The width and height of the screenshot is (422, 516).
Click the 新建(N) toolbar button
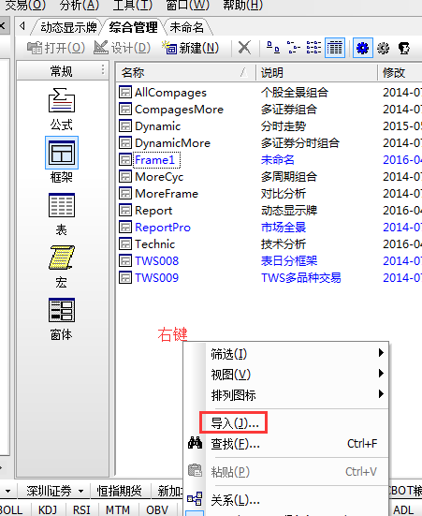[191, 48]
